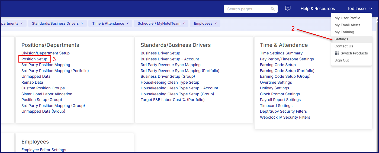The height and width of the screenshot is (153, 379).
Task: Select Settings from the user menu
Action: pos(341,39)
